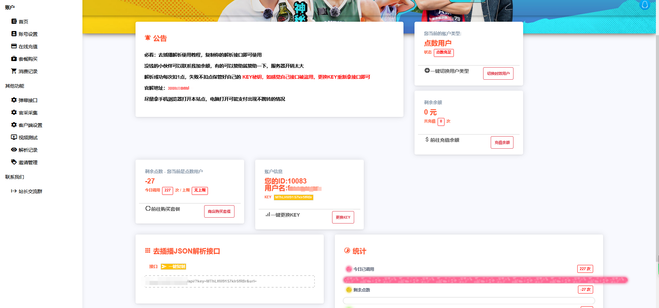Viewport: 659px width, 308px height.
Task: Click the 剩余点数 empty progress bar
Action: tap(469, 301)
